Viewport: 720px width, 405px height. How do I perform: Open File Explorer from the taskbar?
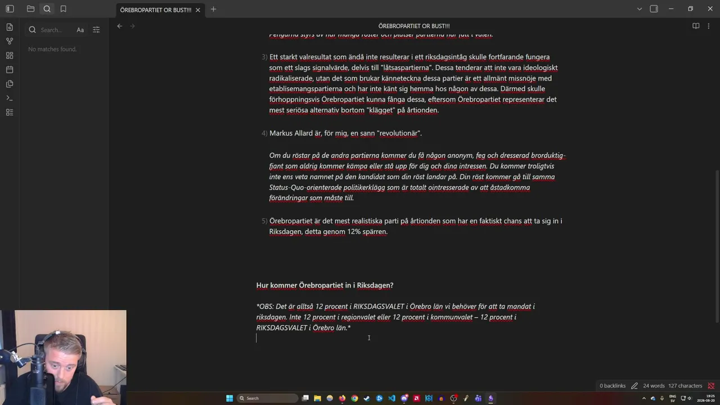point(317,398)
